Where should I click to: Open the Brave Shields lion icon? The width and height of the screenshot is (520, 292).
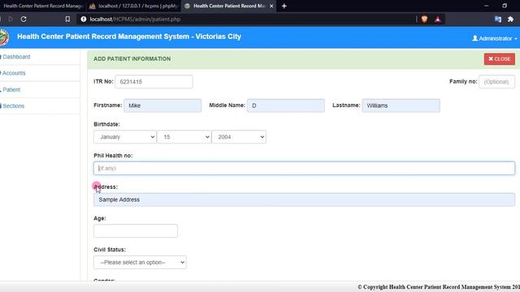click(424, 19)
